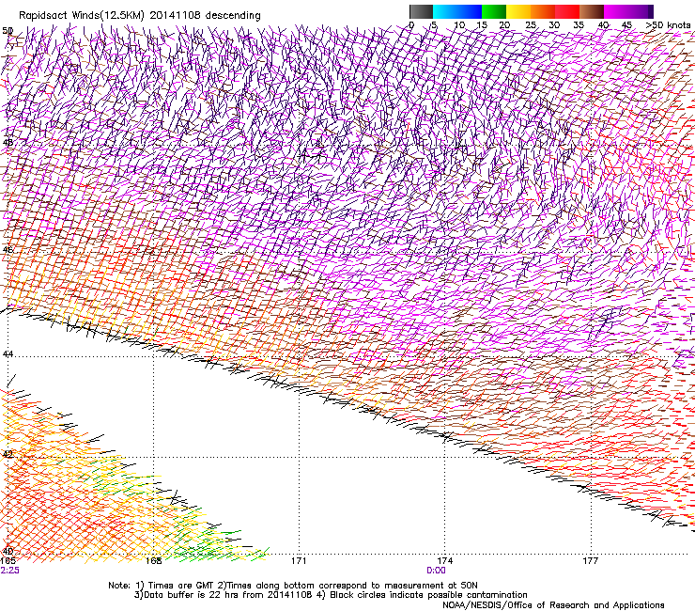
Task: Click the '>50 knots' legend label
Action: (667, 25)
